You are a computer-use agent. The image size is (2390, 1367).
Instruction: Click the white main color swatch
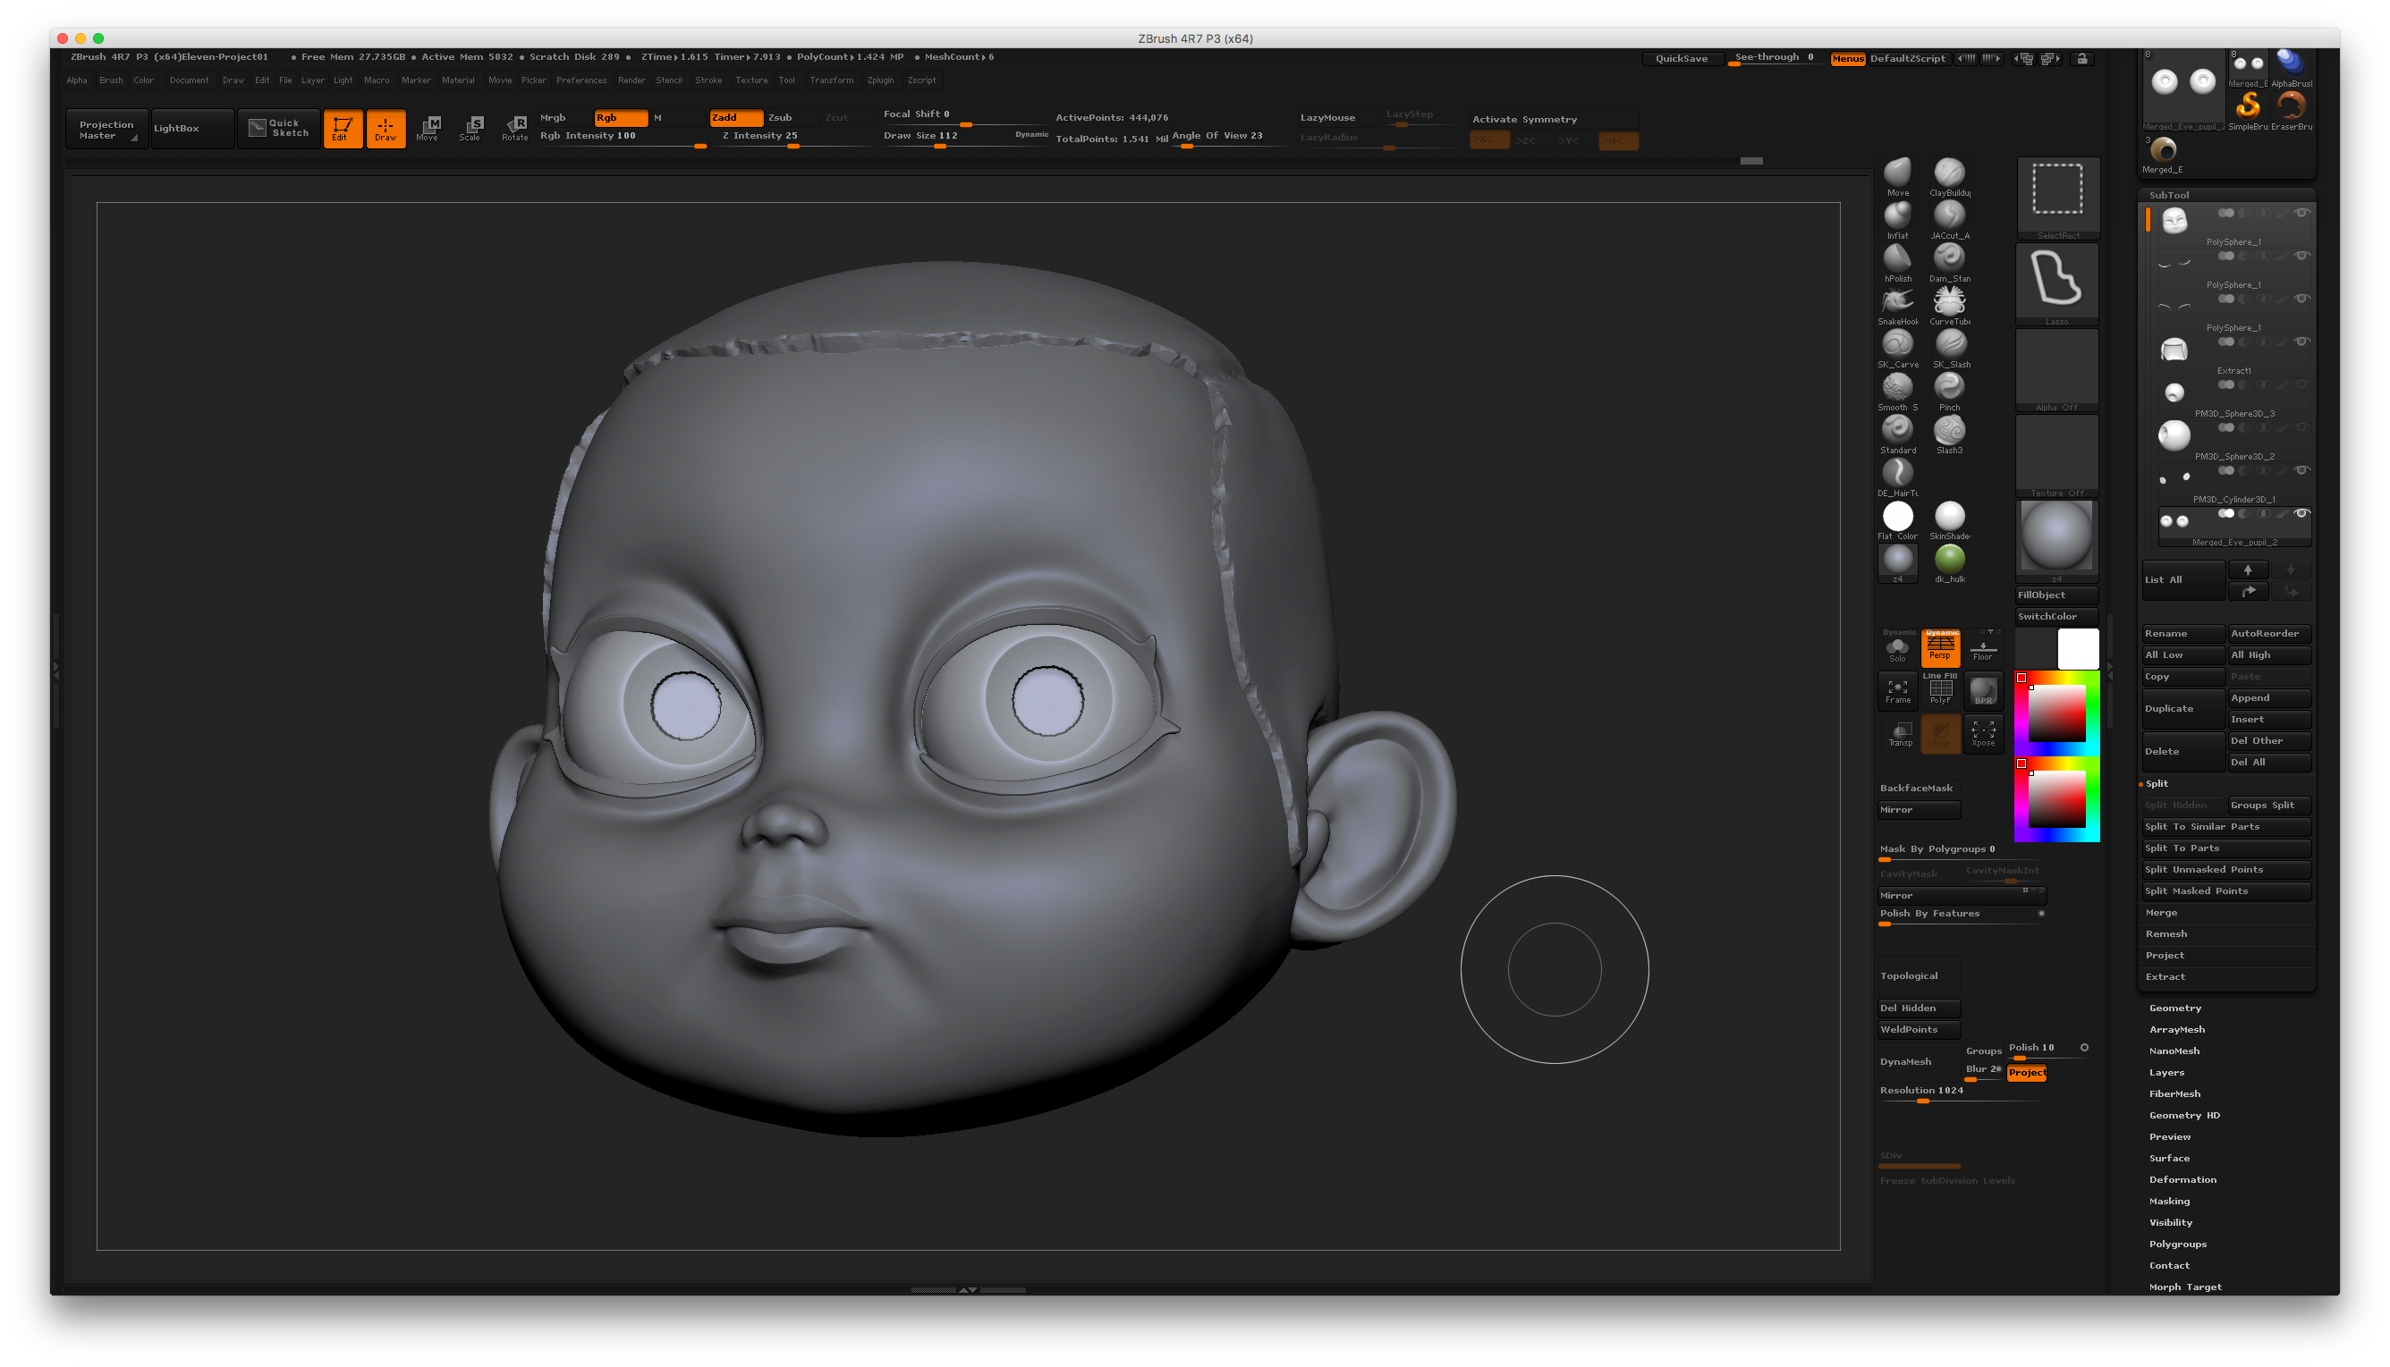click(2077, 649)
